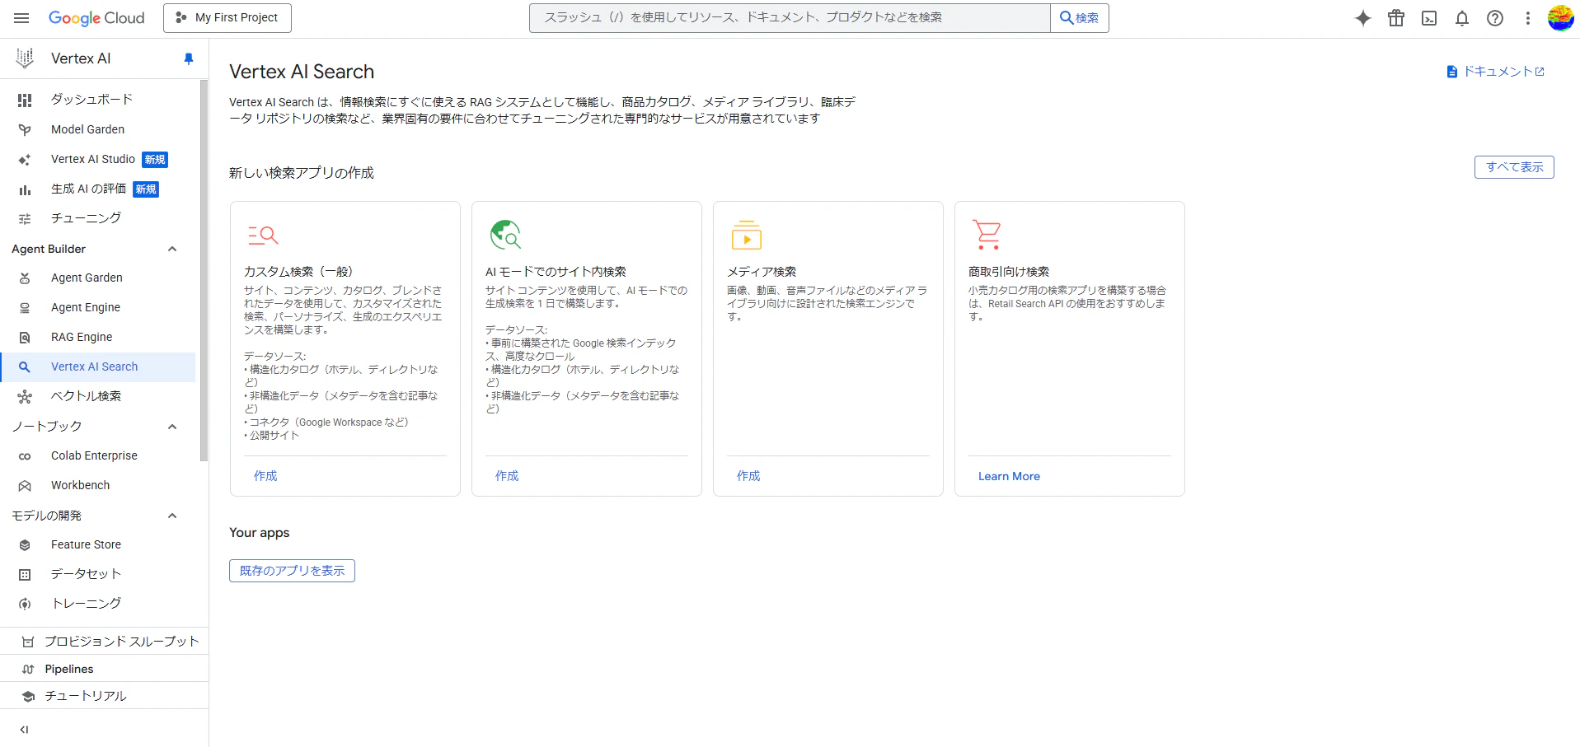1580x747 pixels.
Task: Click the ベクトル検索 vector icon
Action: tap(25, 397)
